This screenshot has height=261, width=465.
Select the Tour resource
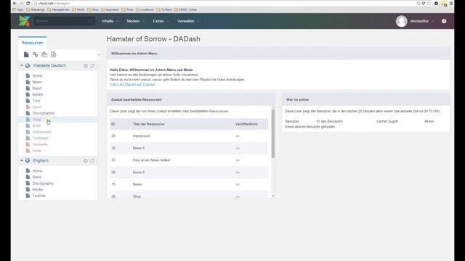point(36,101)
